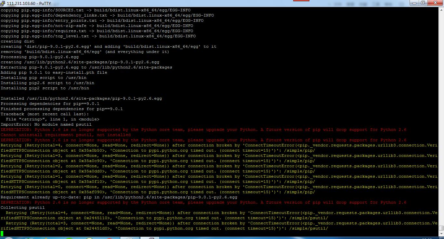Screen dimensions: 444x239
Task: Minimize the PuTTY window
Action: (x=413, y=3)
